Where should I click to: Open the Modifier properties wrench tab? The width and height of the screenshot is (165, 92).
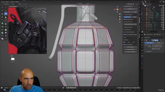tap(142, 56)
